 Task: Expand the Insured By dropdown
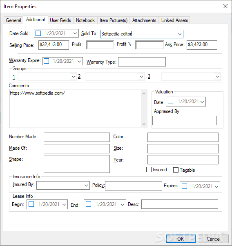click(x=86, y=185)
